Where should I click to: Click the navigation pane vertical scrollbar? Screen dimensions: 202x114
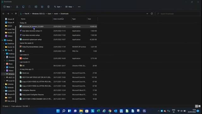tap(16, 64)
